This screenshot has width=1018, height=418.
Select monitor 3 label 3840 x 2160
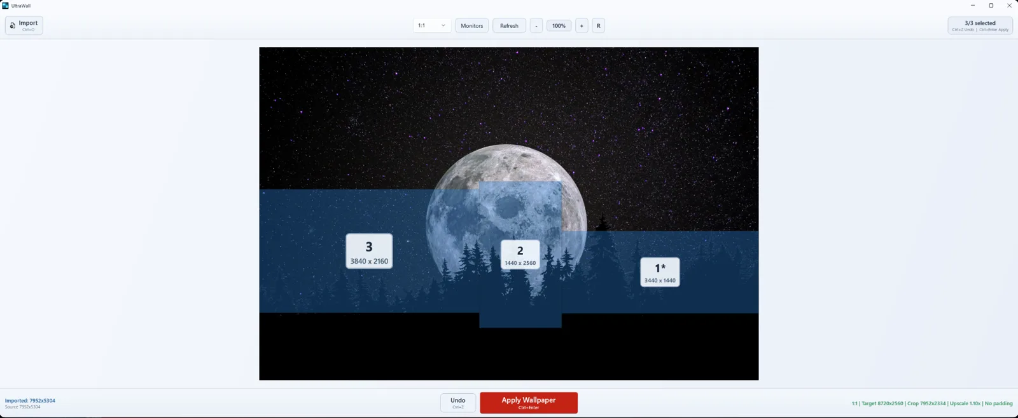point(369,251)
